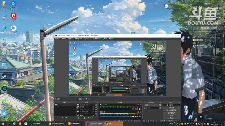Open taskbar search magnifier

pos(8,123)
